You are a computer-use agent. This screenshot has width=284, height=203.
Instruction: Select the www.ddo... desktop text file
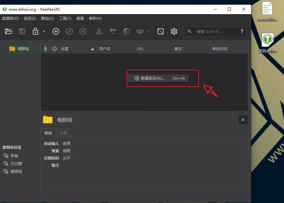click(267, 11)
